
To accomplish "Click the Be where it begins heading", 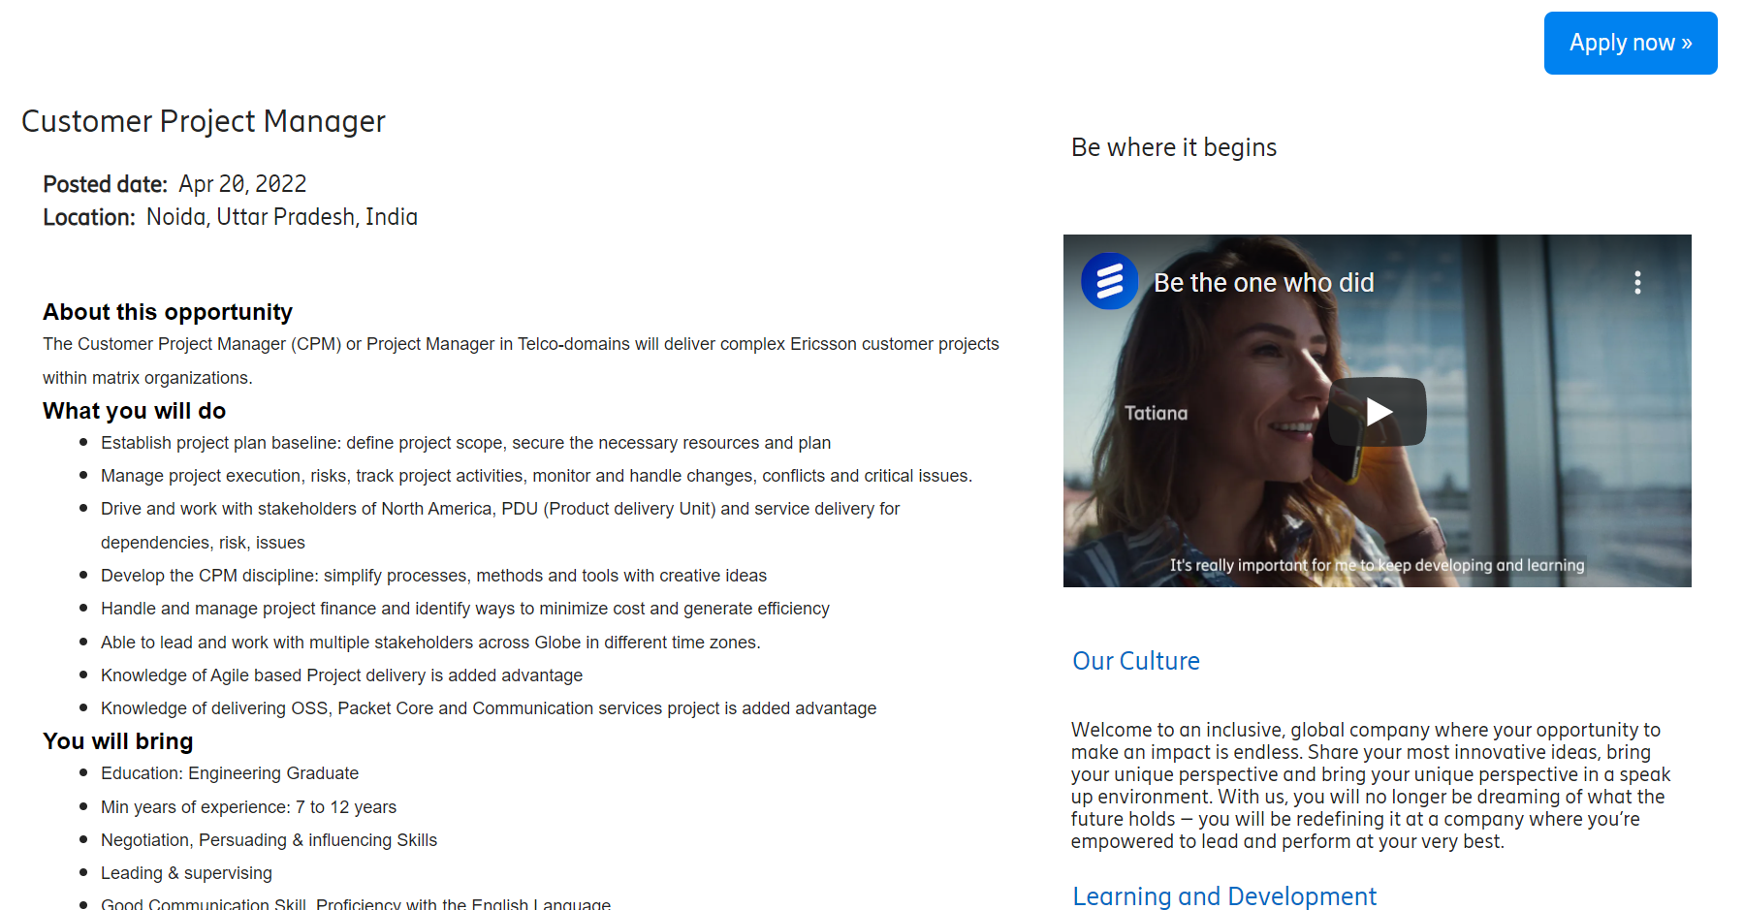I will 1173,147.
